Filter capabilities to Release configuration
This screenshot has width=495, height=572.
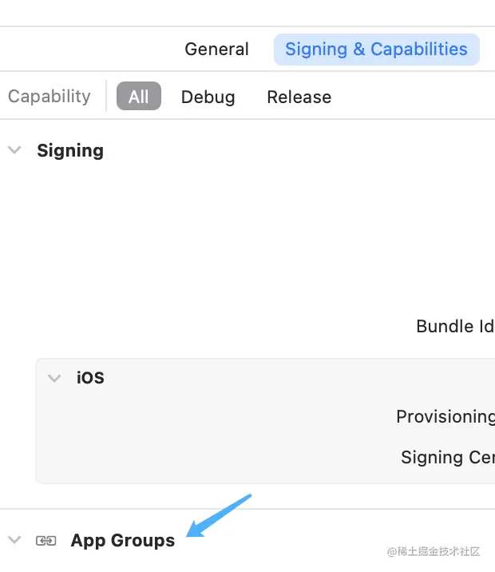coord(299,97)
